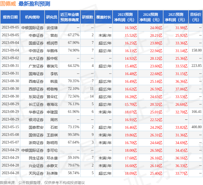Screen dimensions: 203x185
Task: Click researcher name 石岩
Action: coord(54,127)
